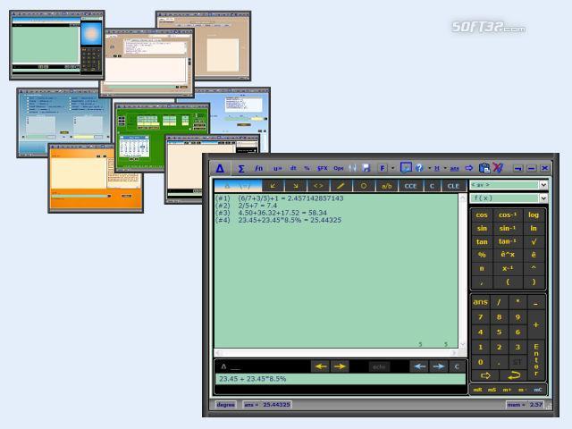572x429 pixels.
Task: Open the blue question mark help icon
Action: click(419, 168)
